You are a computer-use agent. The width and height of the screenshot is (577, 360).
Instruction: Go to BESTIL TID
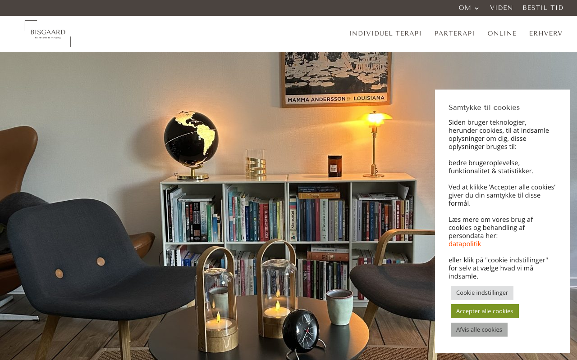[543, 8]
